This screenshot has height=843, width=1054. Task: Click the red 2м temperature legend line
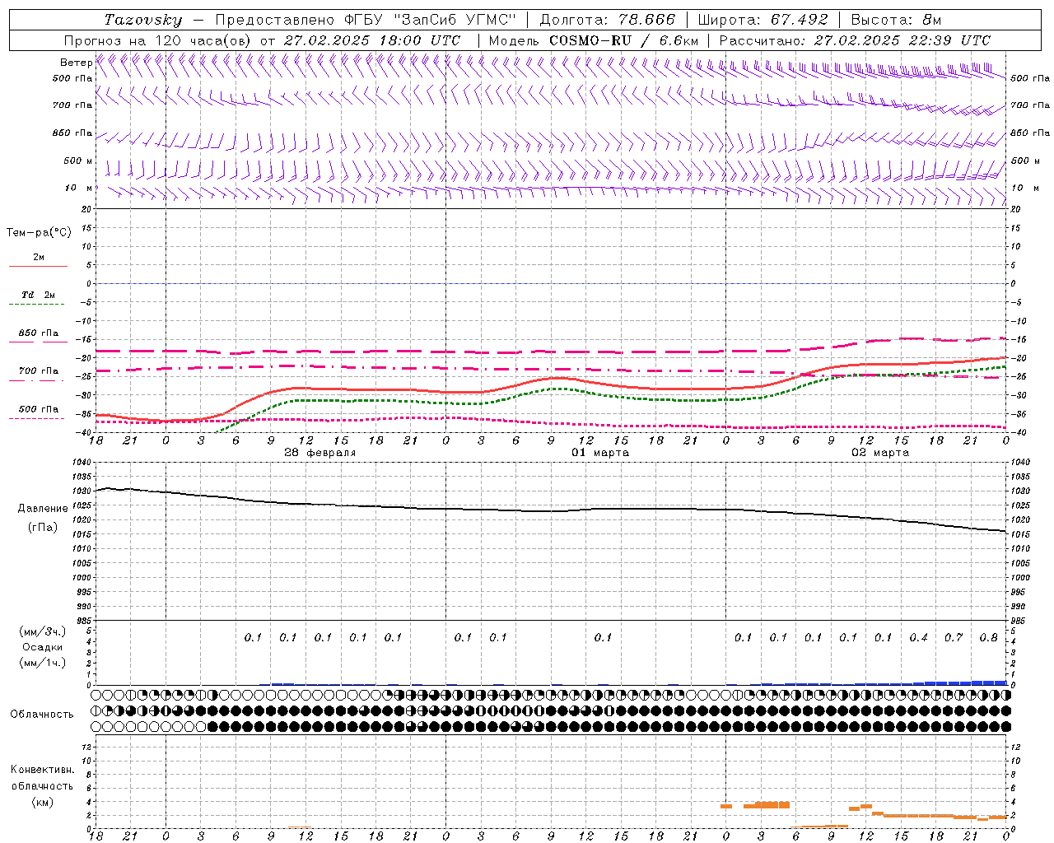[x=38, y=266]
